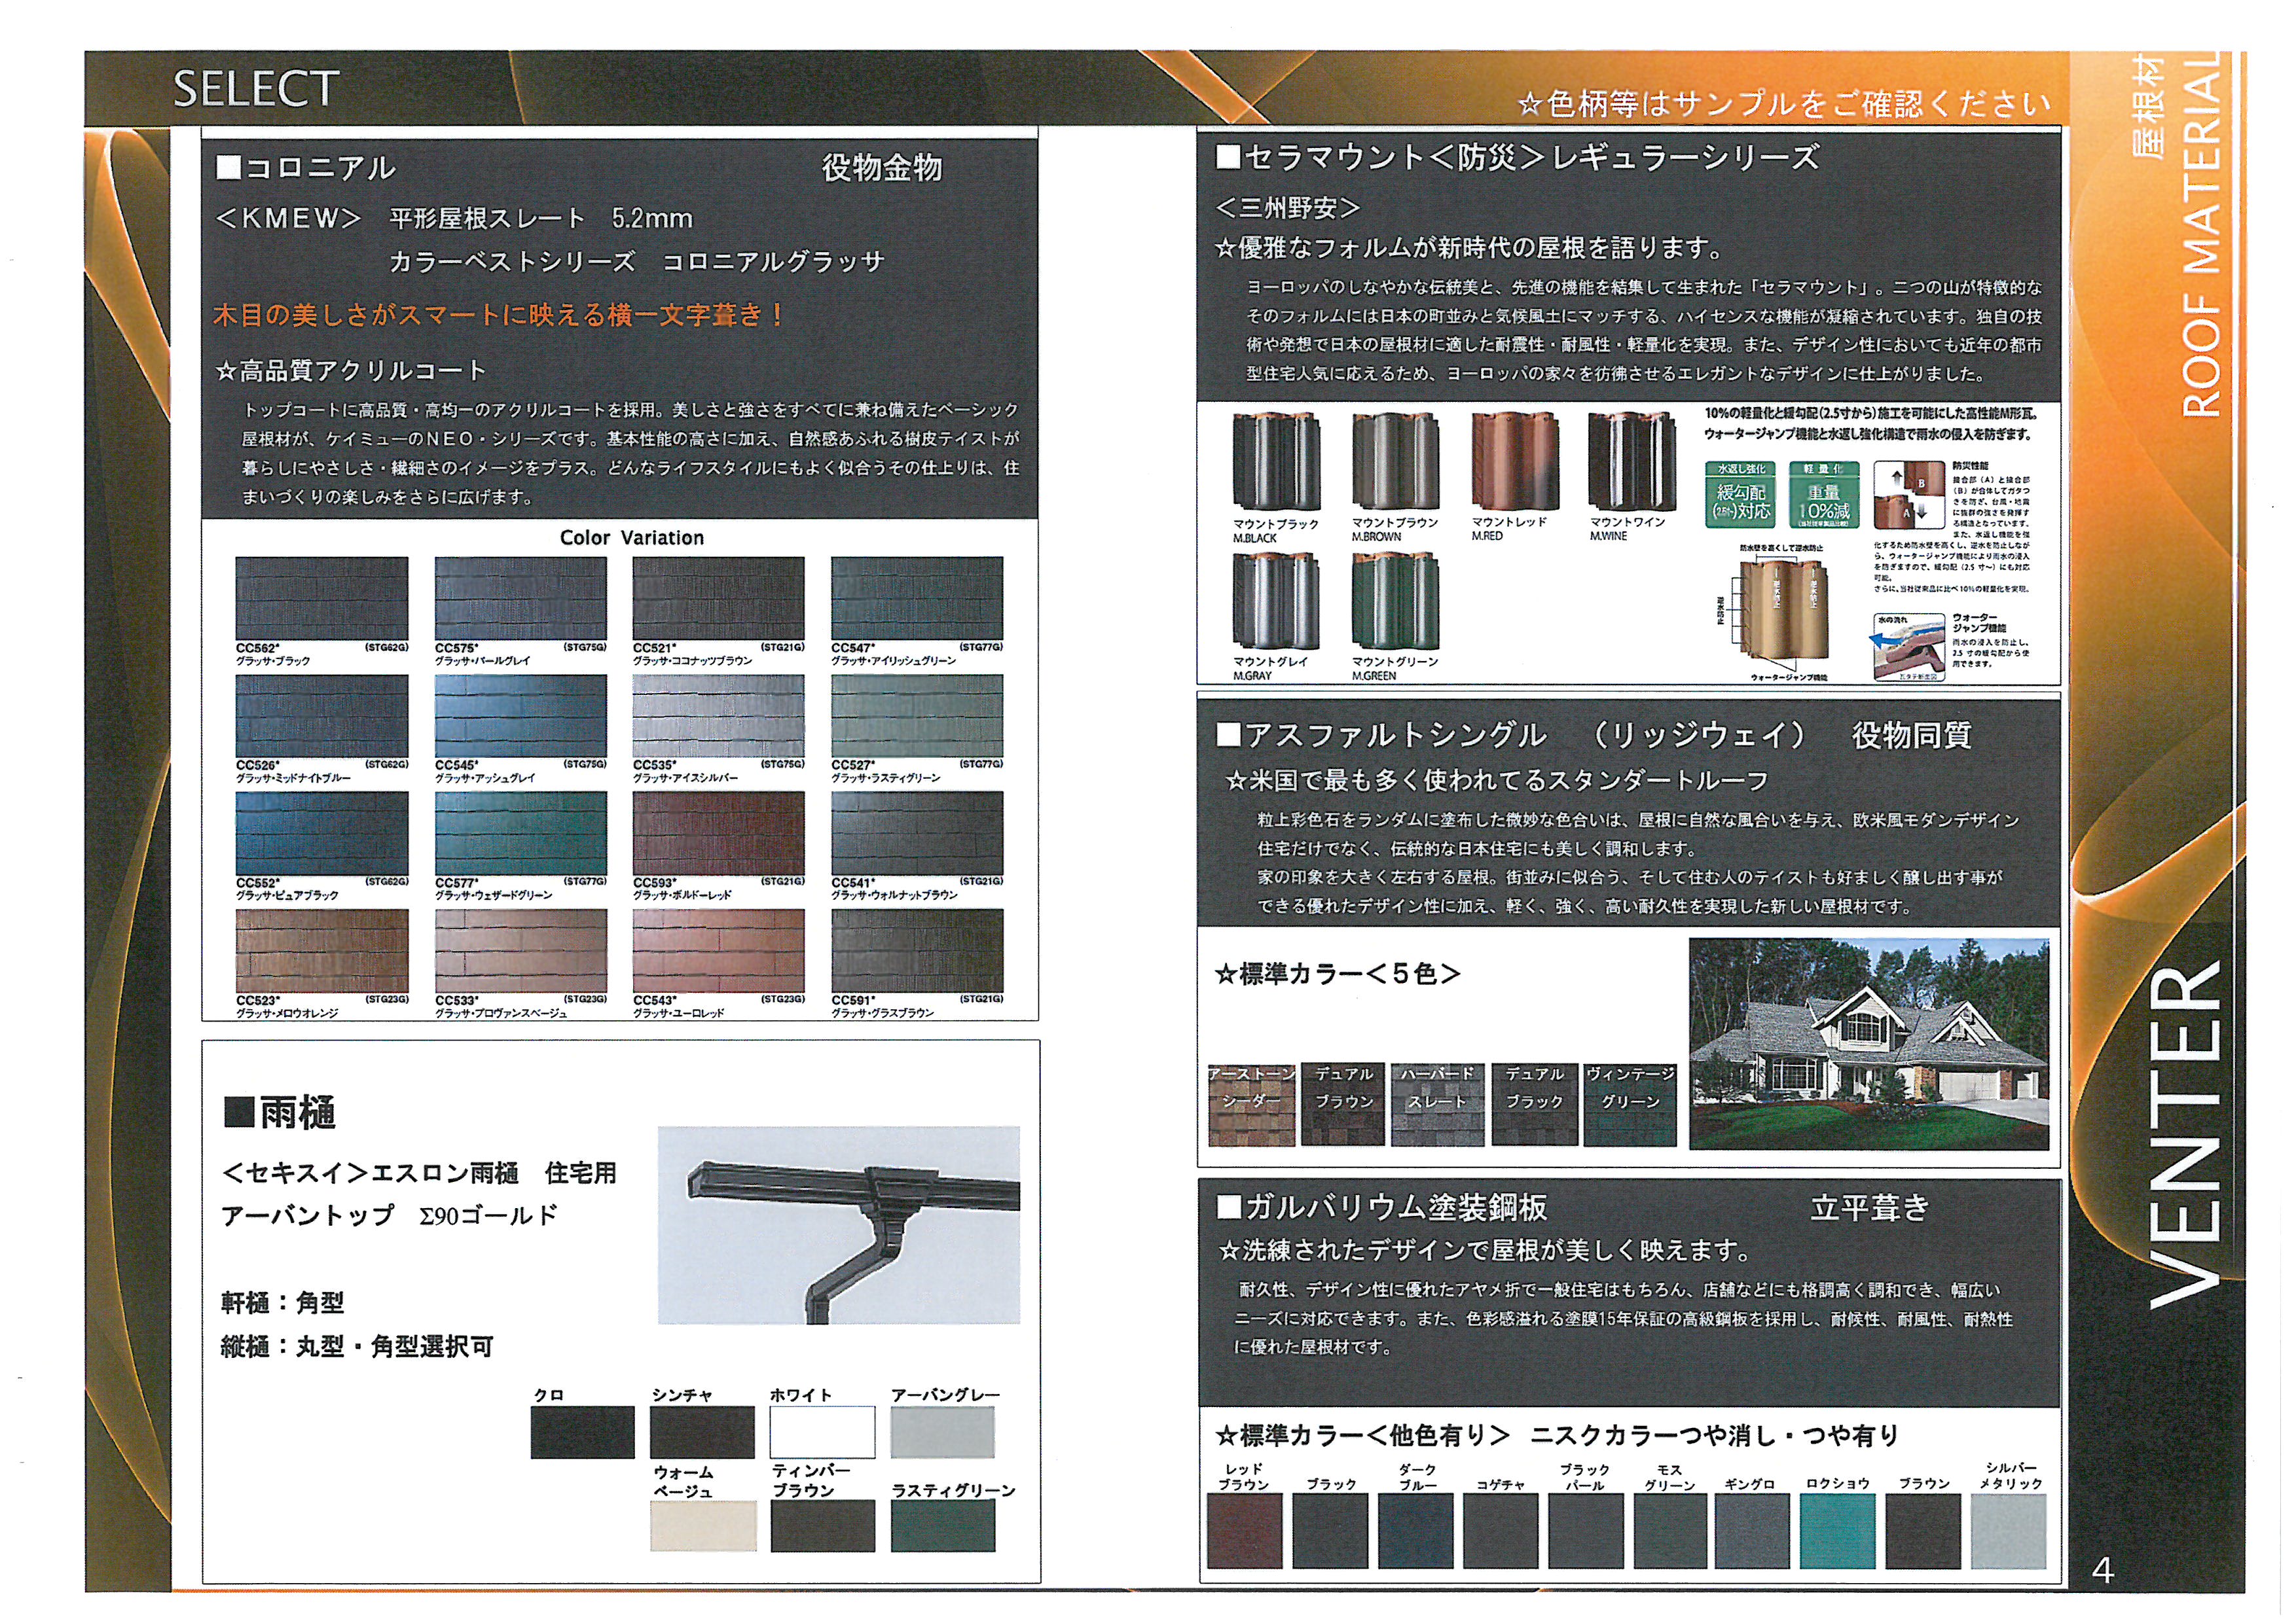Viewport: 2296px width, 1623px height.
Task: Click the アスファルトシングル(リッジウェイ) heading
Action: 1512,736
